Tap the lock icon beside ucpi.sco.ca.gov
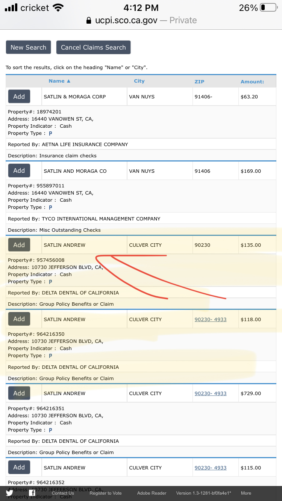Screen dimensions: 282x501 [x=89, y=20]
